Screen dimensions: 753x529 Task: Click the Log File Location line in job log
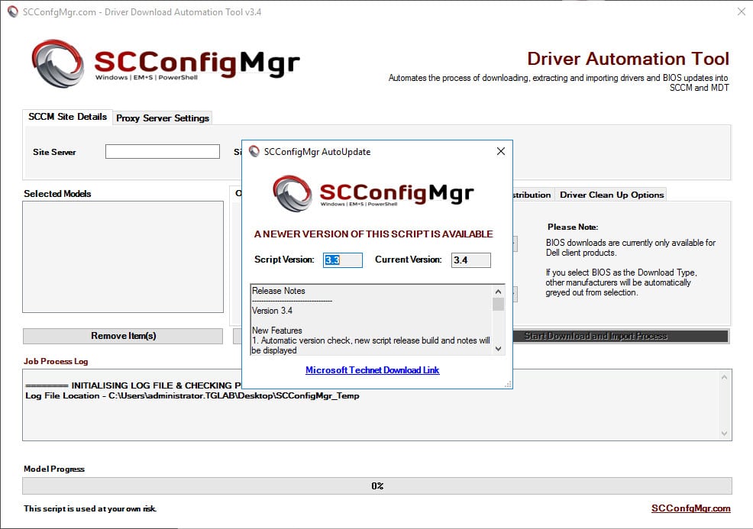click(x=192, y=395)
